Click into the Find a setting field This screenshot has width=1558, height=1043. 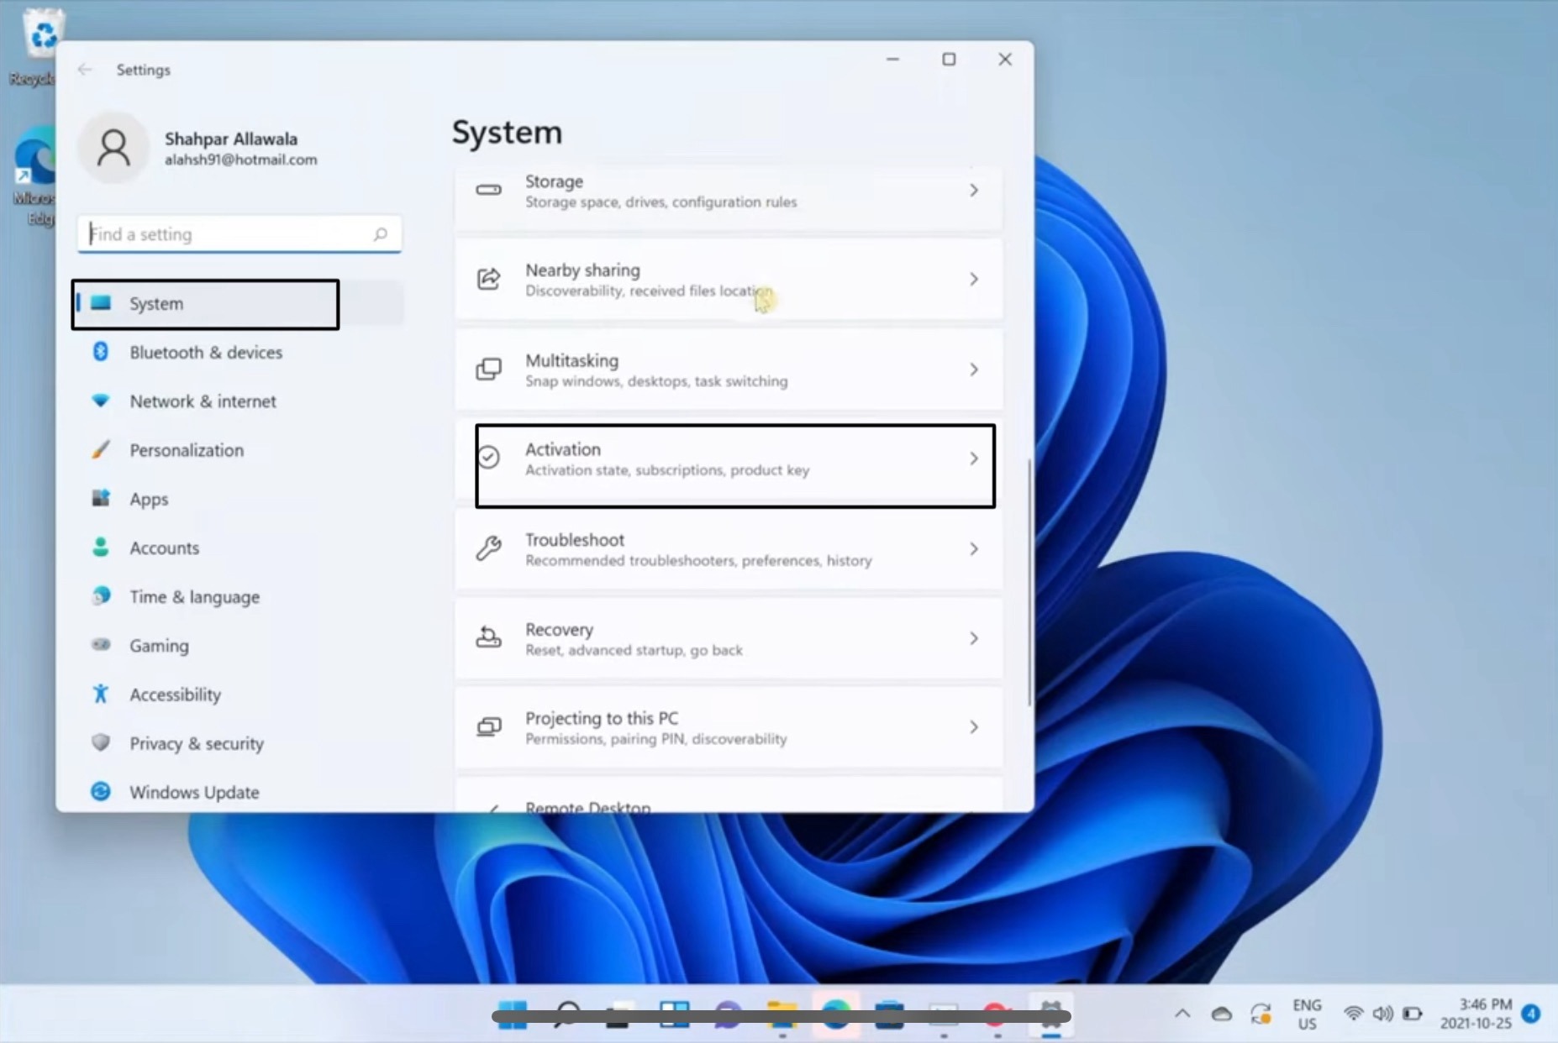(239, 234)
